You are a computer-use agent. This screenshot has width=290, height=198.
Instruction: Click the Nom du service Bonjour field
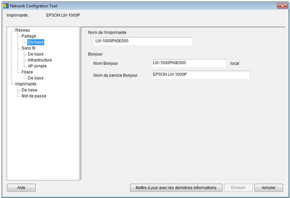(x=201, y=75)
